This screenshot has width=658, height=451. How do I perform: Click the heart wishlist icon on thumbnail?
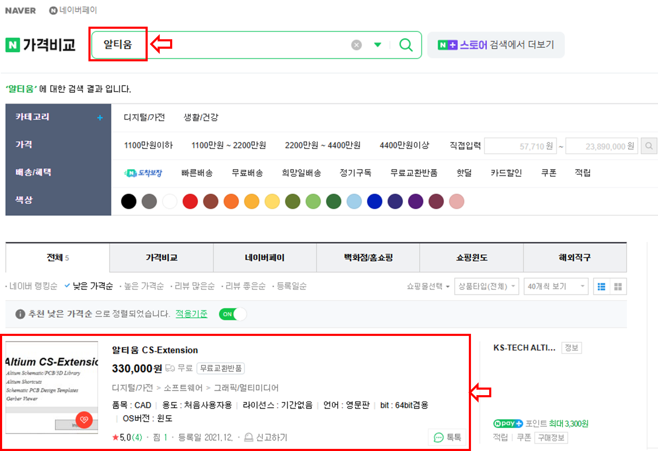tap(84, 420)
